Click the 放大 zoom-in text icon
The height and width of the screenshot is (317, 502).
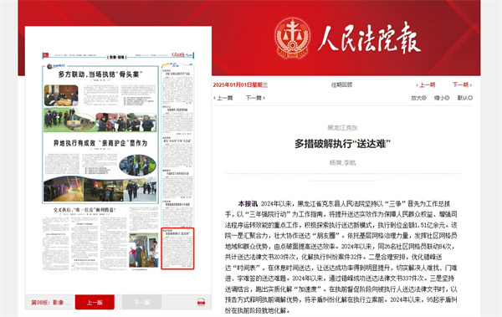418,98
